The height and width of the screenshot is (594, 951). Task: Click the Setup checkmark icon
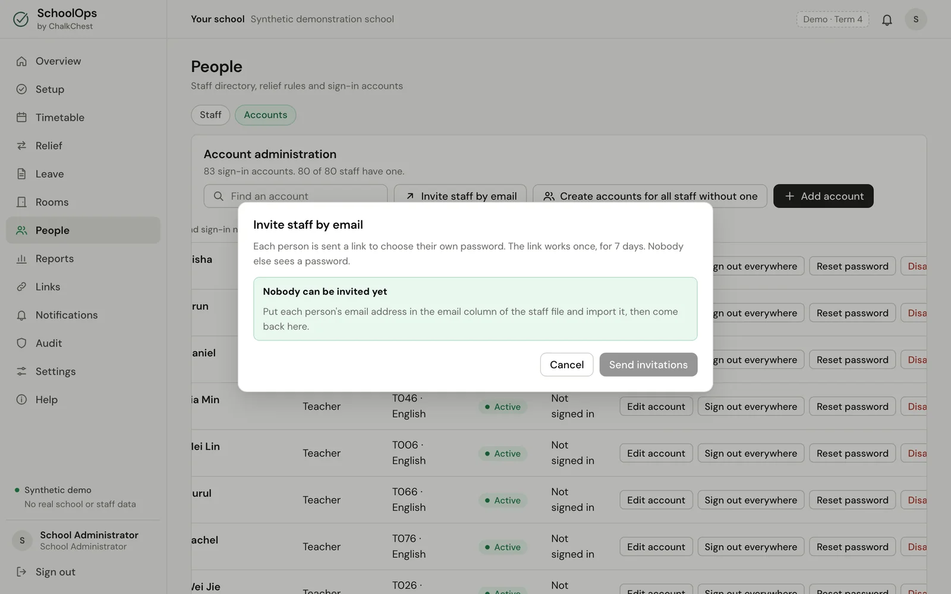(21, 89)
